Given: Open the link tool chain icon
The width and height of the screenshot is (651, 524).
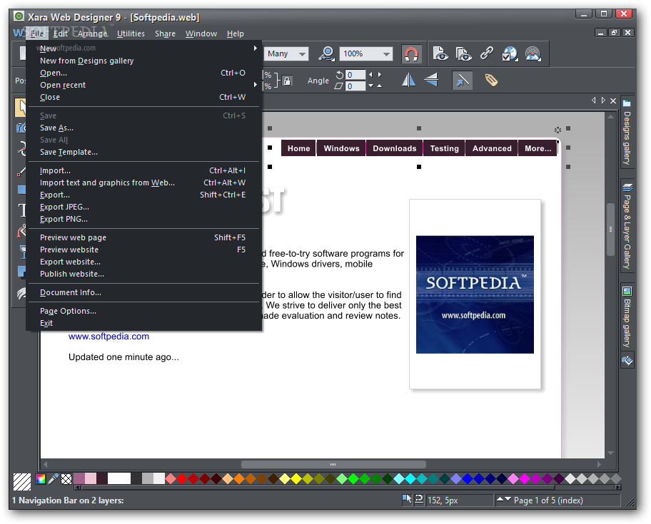Looking at the screenshot, I should click(487, 53).
